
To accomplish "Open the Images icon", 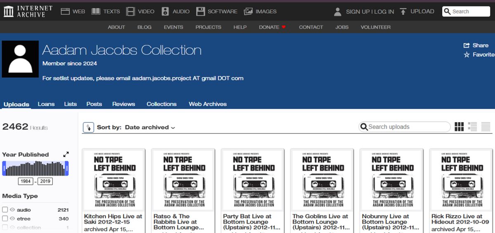I will click(x=248, y=12).
